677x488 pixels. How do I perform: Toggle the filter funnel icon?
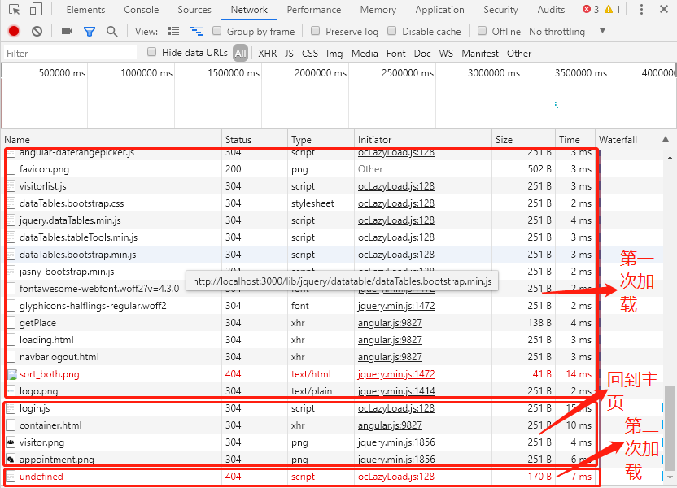(90, 32)
